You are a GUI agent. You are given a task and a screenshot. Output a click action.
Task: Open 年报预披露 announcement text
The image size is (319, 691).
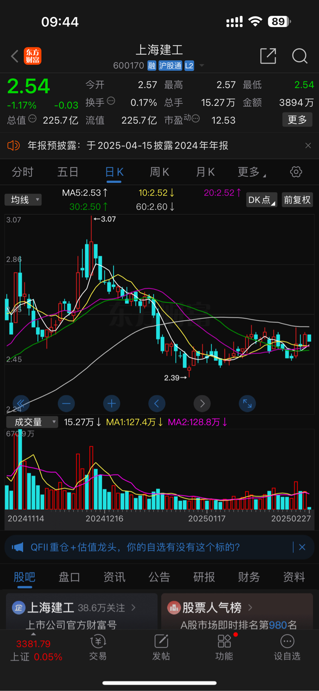128,146
